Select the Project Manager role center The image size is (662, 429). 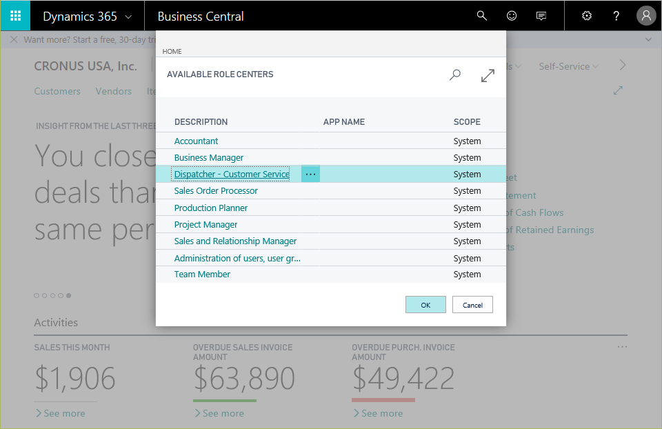(205, 225)
